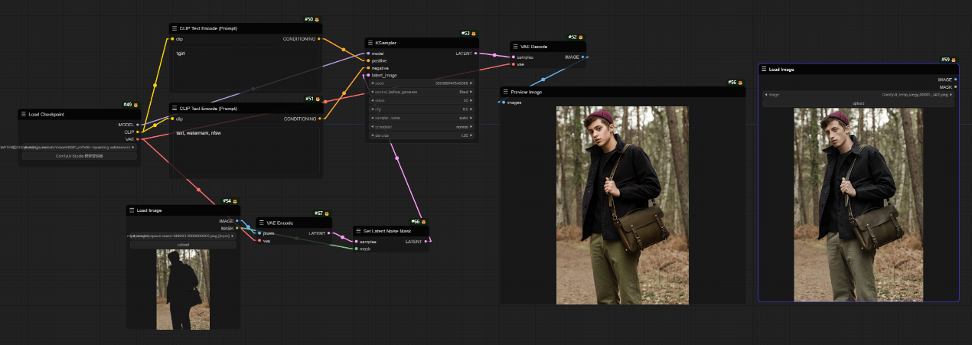Click the KSampler LATENT output socket
Viewport: 972px width, 345px height.
click(476, 54)
